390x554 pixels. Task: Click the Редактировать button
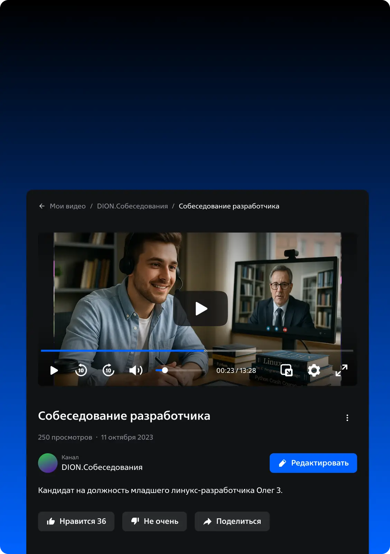point(313,463)
